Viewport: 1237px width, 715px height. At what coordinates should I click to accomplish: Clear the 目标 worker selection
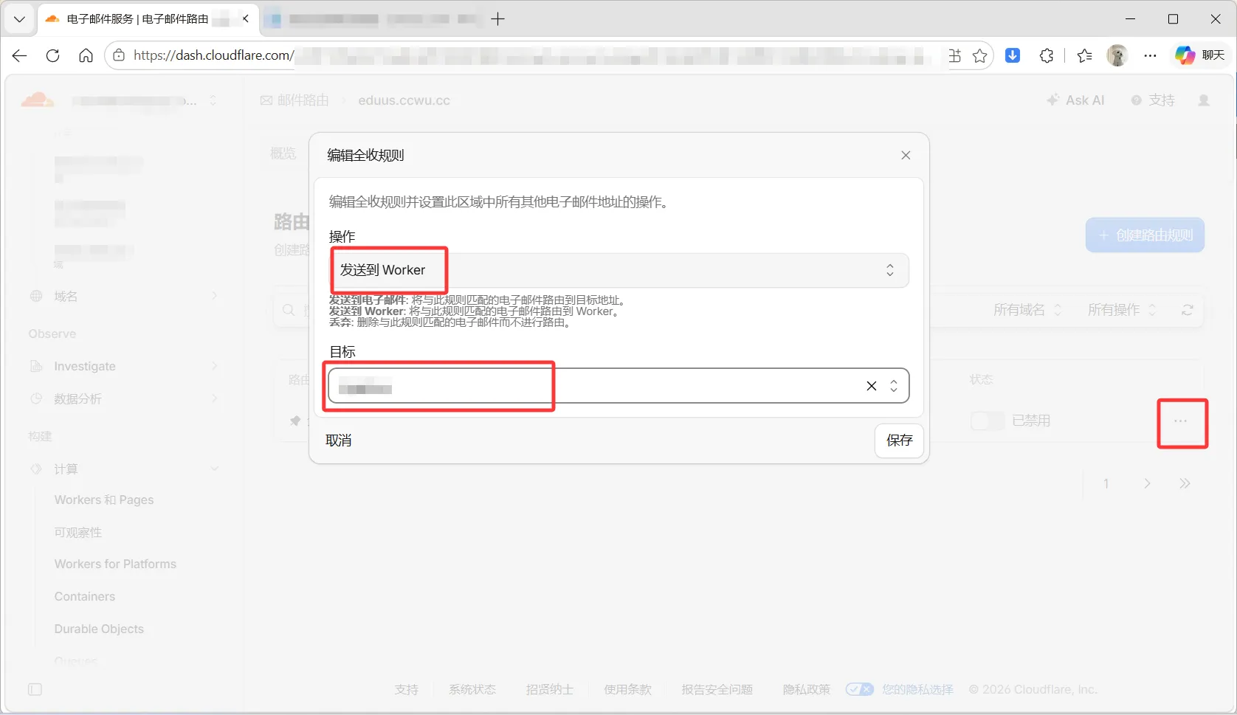(872, 386)
